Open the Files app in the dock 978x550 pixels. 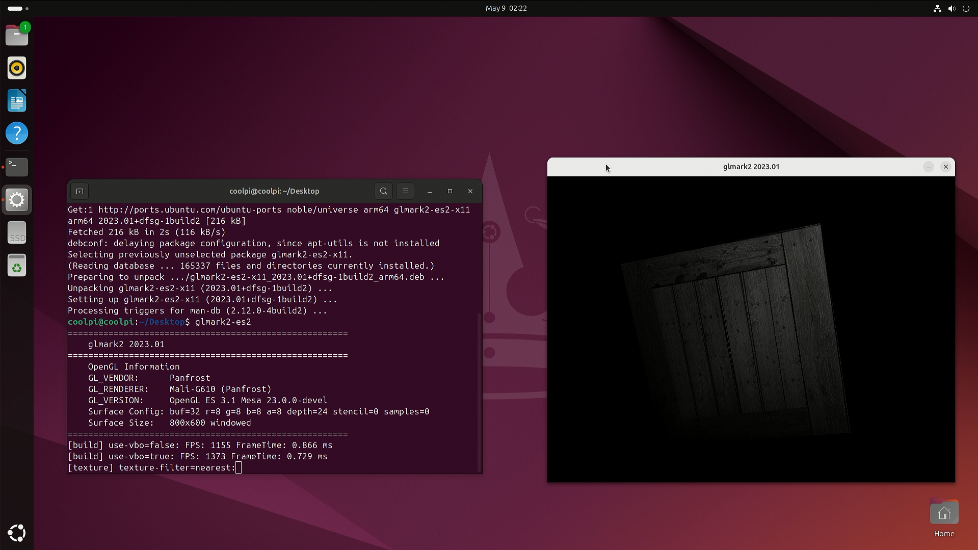click(x=17, y=35)
